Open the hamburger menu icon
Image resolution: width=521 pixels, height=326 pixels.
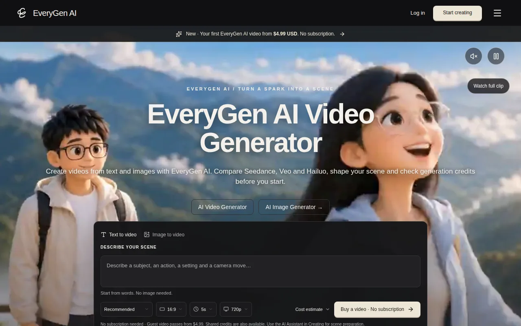pos(497,13)
